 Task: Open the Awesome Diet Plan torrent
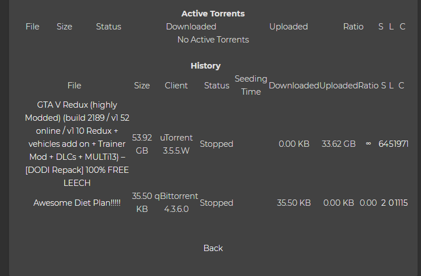pyautogui.click(x=77, y=203)
